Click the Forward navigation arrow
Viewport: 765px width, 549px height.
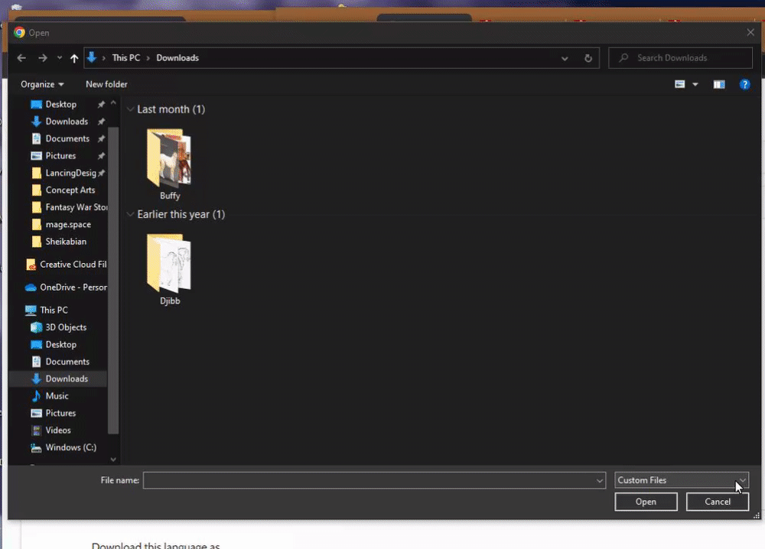[x=43, y=58]
